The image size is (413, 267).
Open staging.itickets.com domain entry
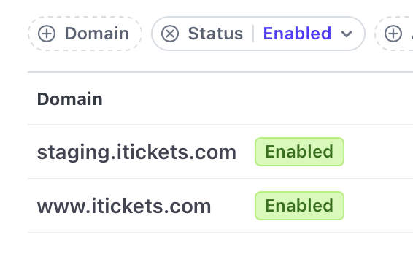click(x=136, y=152)
